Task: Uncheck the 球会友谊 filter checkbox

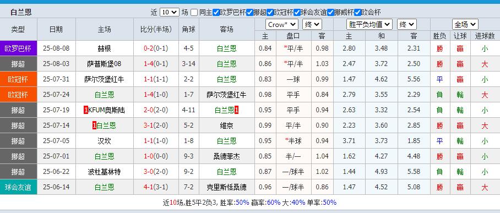Action: coord(297,13)
